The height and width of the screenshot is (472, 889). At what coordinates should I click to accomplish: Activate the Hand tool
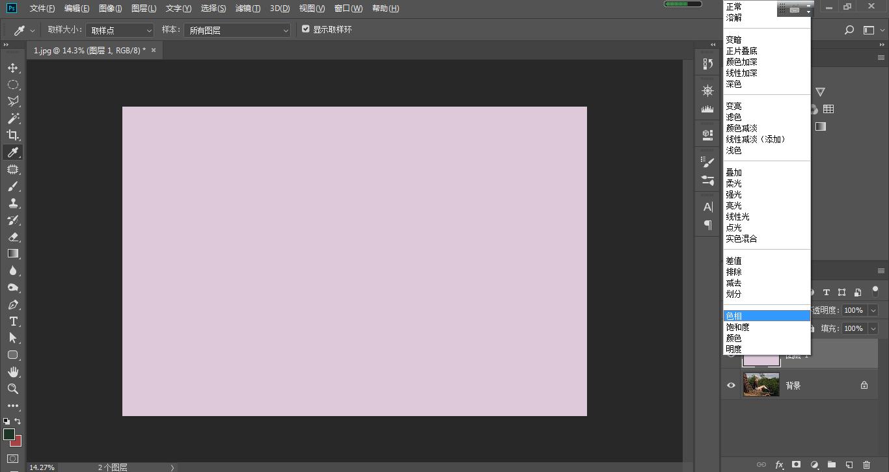[12, 372]
